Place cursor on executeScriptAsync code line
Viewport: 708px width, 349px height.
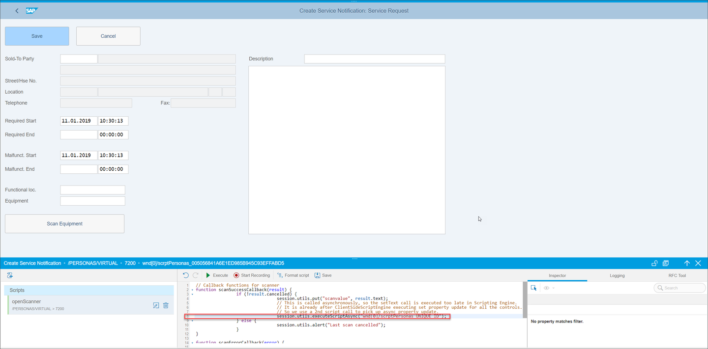361,316
